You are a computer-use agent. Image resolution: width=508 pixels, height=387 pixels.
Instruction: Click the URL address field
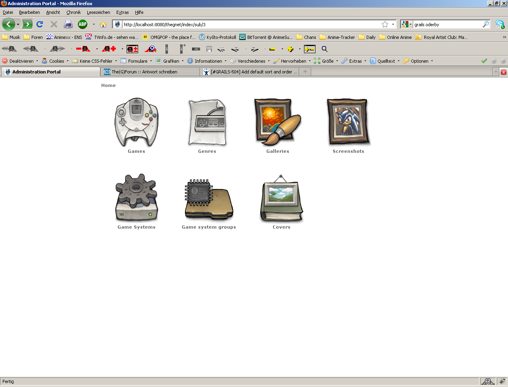250,25
